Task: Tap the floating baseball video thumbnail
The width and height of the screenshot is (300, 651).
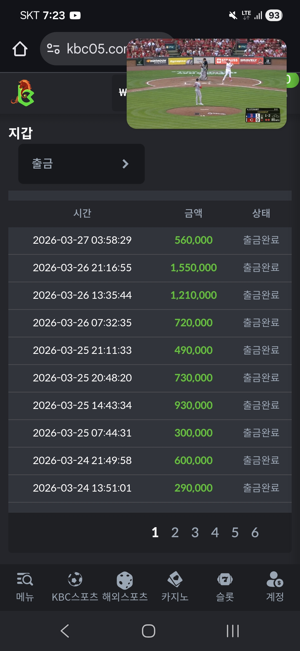Action: click(x=206, y=84)
